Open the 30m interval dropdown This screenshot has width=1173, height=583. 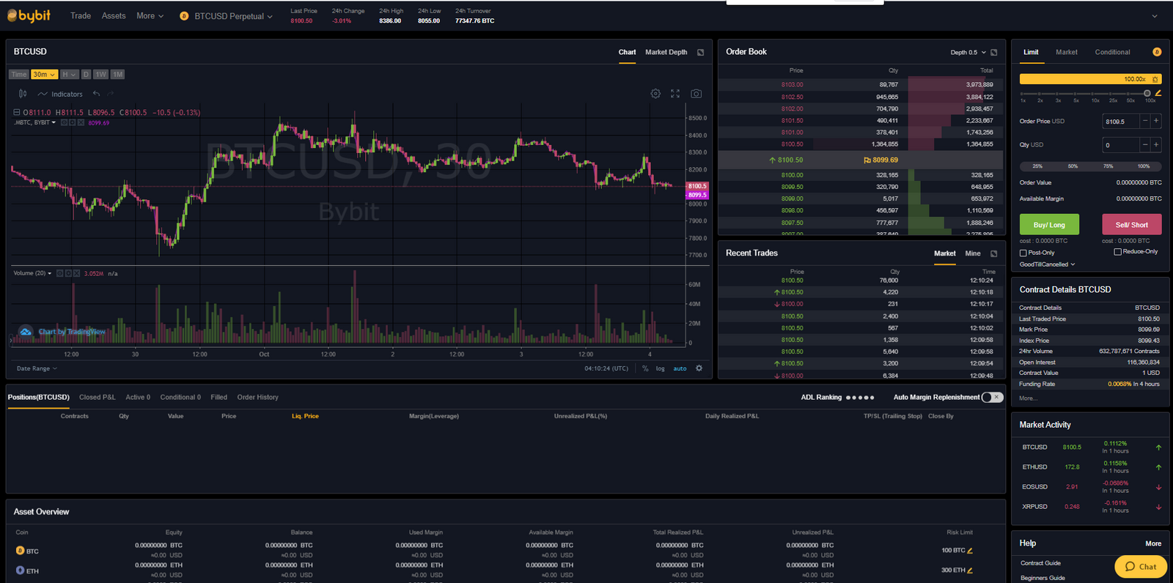(x=44, y=75)
